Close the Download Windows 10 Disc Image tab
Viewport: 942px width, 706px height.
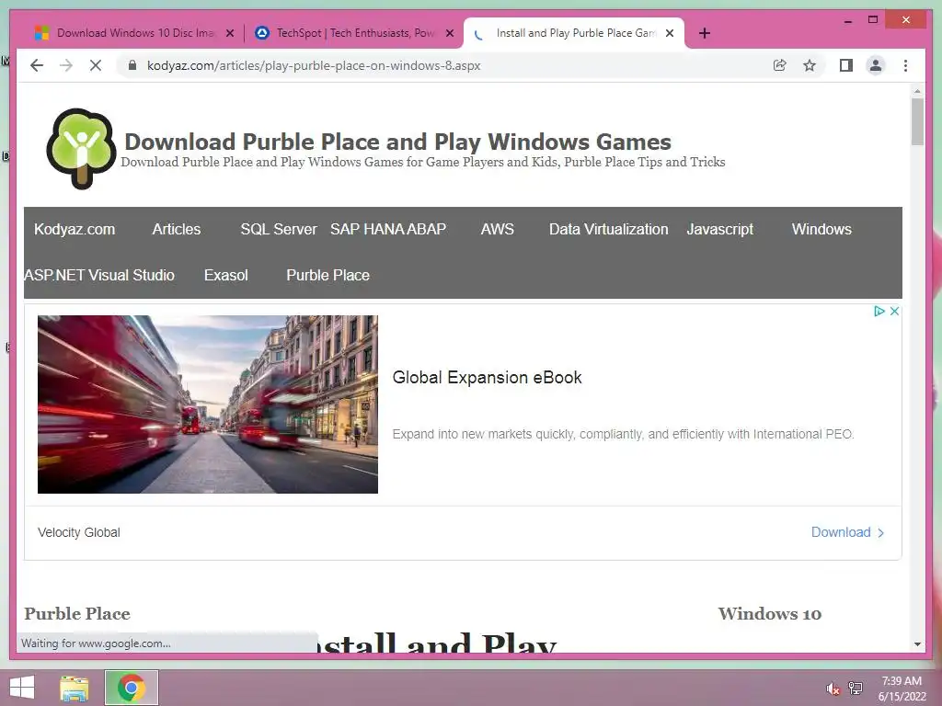[229, 33]
